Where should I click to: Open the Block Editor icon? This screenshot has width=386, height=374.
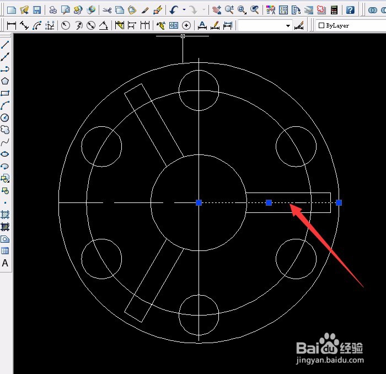pos(158,10)
